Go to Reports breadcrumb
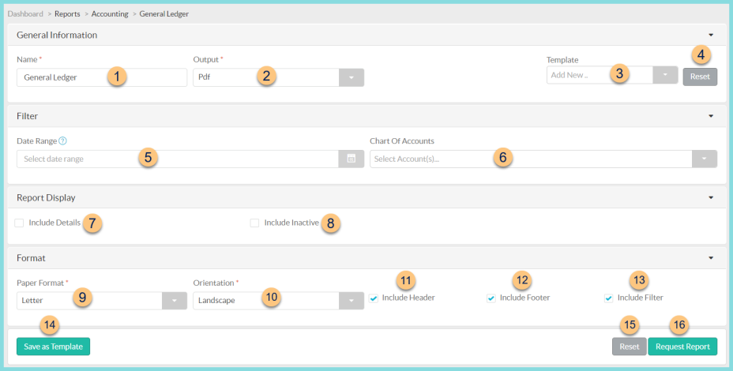 coord(67,14)
